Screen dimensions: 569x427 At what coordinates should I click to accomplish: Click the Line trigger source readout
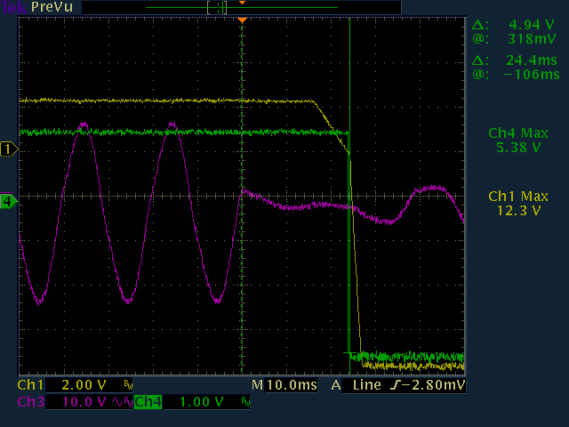coord(367,385)
